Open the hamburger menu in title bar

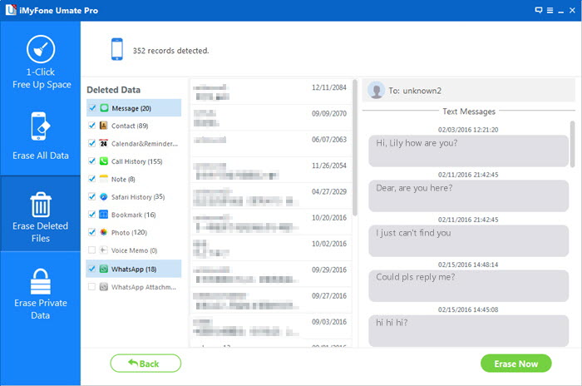tap(550, 10)
